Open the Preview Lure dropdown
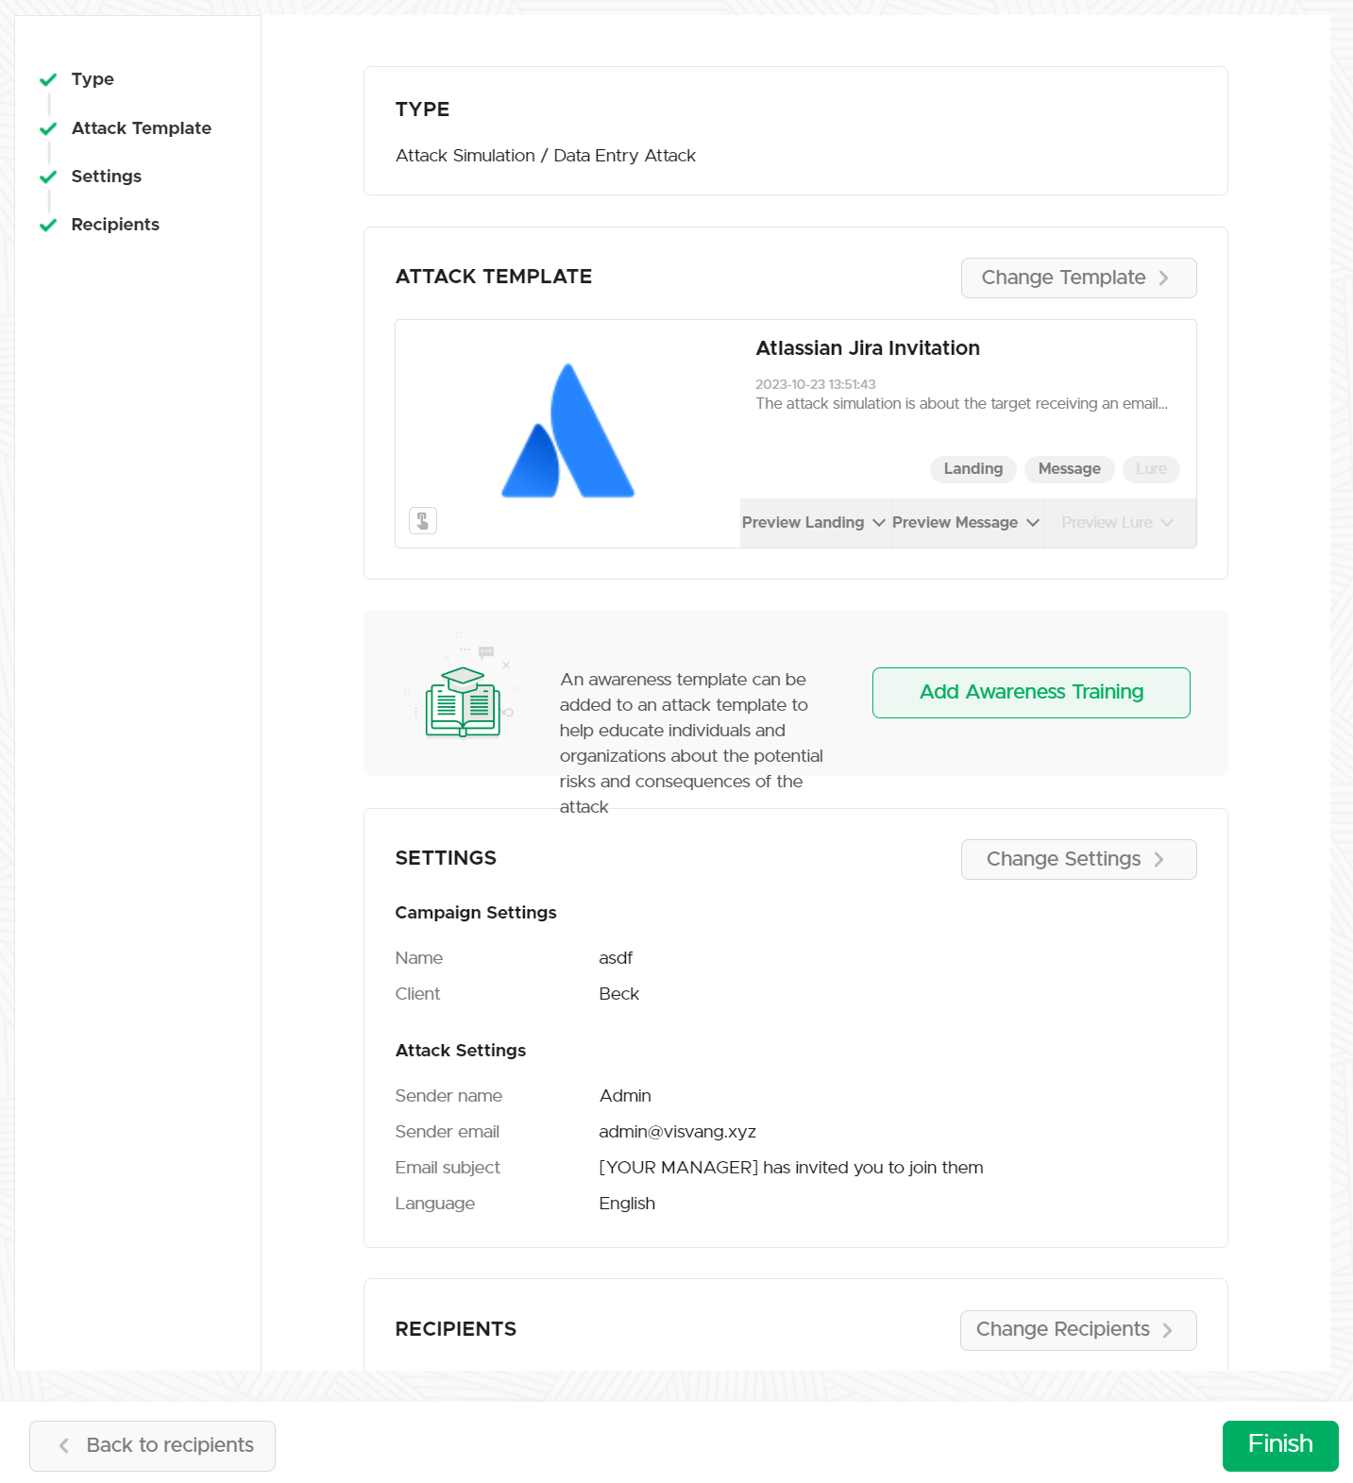 pos(1117,523)
